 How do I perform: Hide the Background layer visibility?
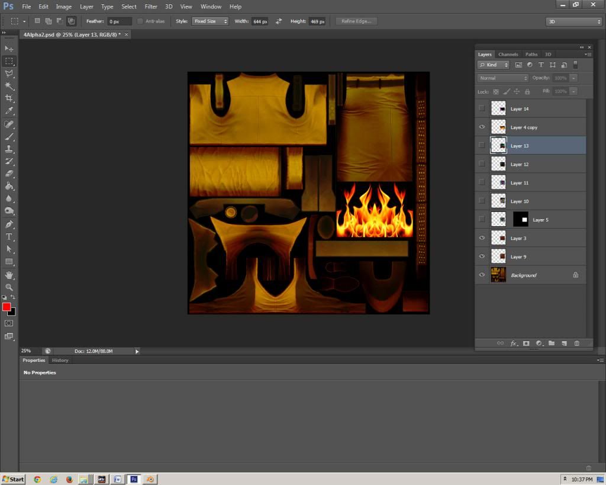click(x=482, y=275)
